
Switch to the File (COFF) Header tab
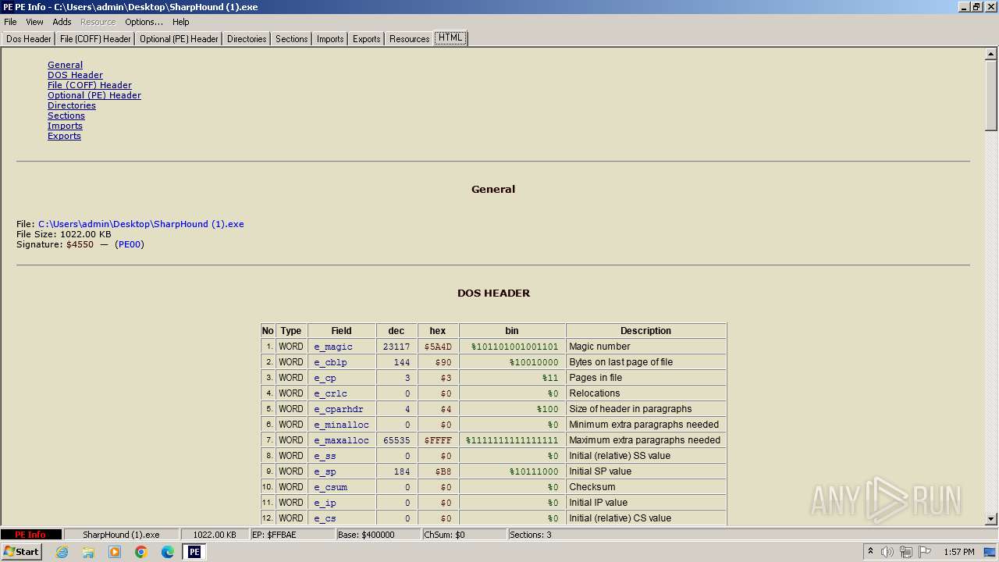click(x=95, y=39)
